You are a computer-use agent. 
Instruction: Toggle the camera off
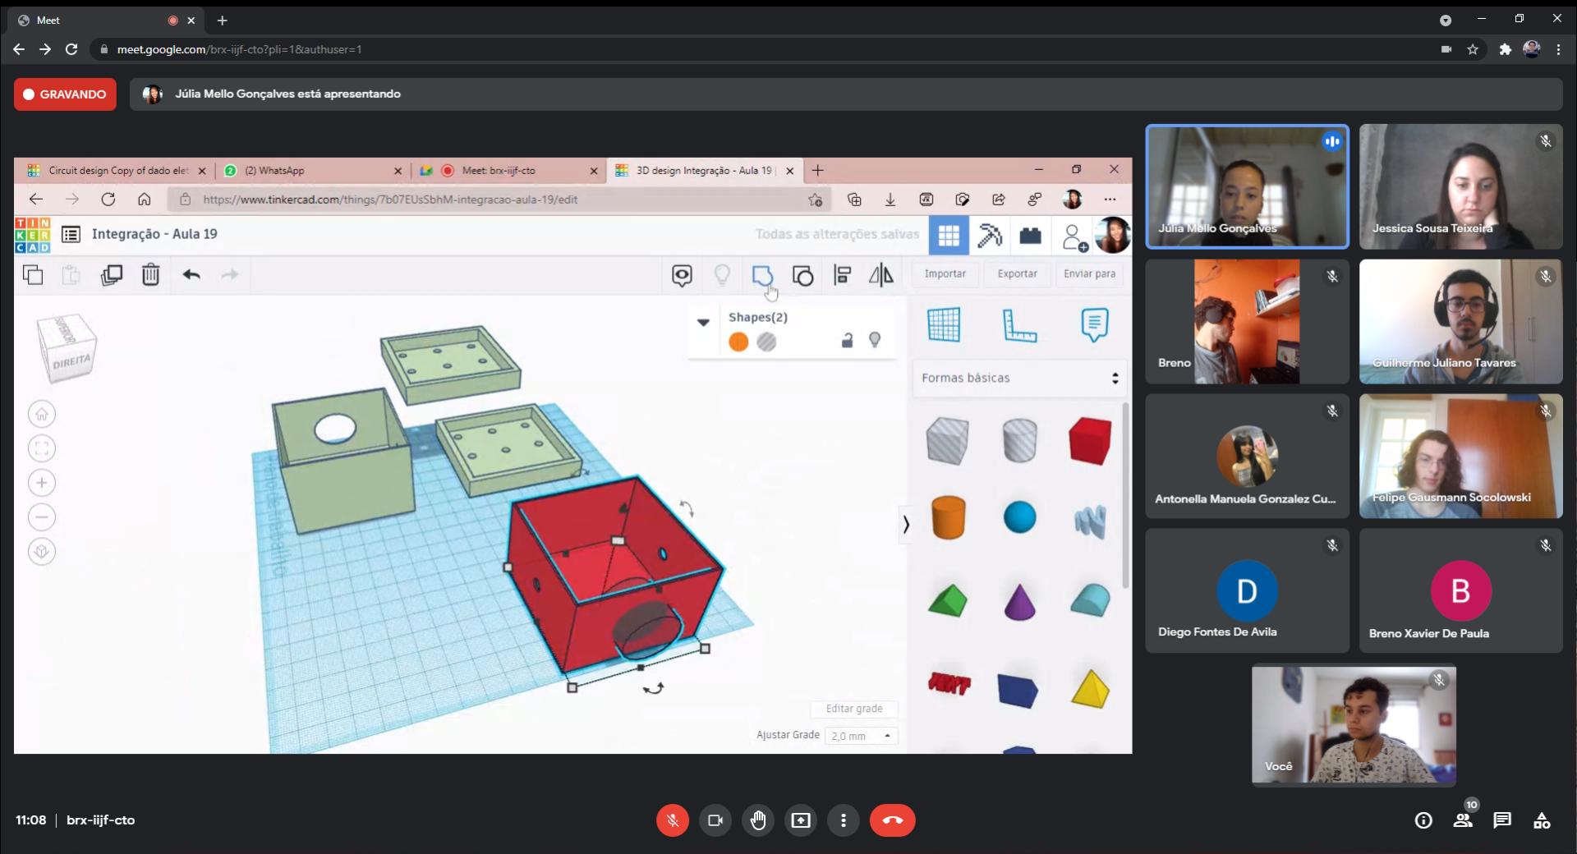click(715, 820)
